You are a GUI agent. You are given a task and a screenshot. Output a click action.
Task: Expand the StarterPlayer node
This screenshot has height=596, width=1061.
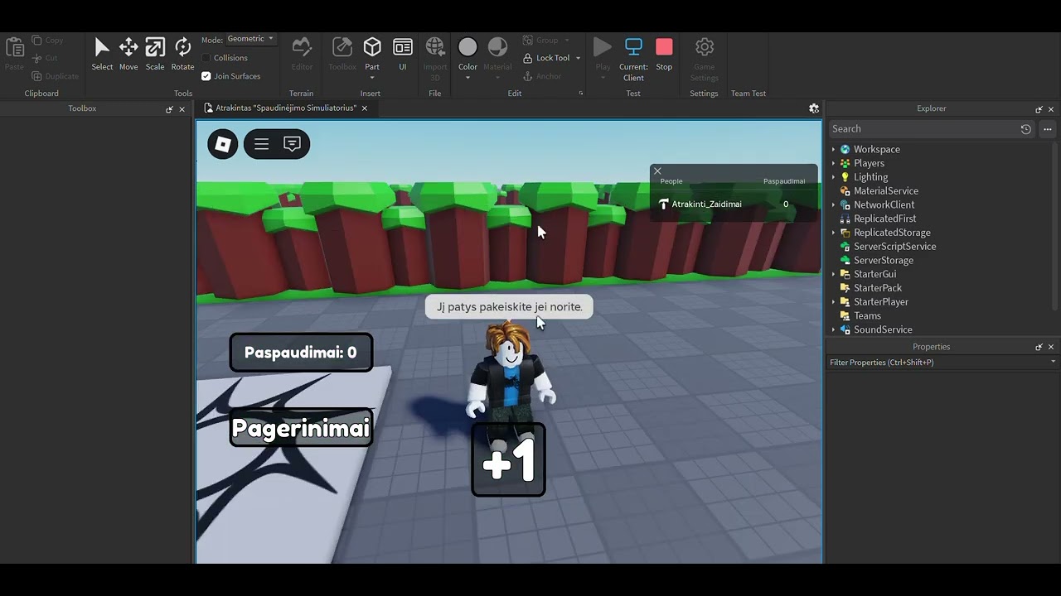tap(834, 302)
